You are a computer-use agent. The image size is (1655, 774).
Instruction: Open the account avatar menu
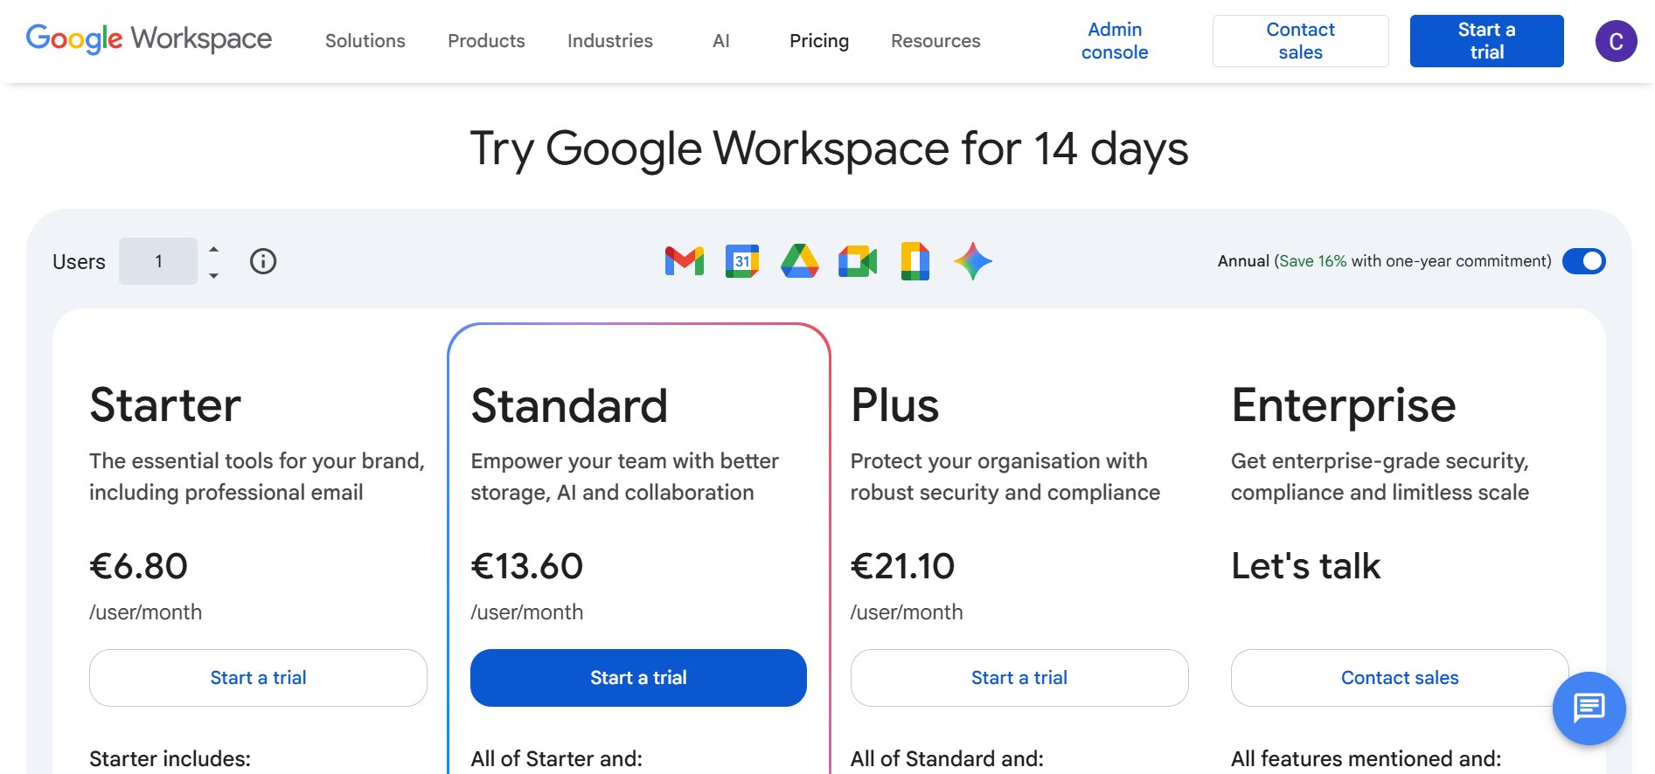(x=1616, y=41)
